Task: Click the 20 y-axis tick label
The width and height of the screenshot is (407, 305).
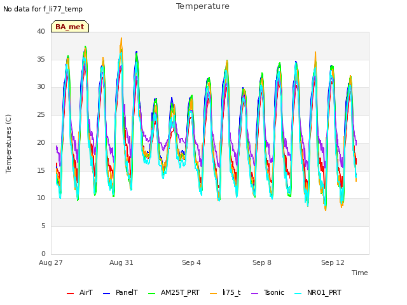Action: coord(41,142)
